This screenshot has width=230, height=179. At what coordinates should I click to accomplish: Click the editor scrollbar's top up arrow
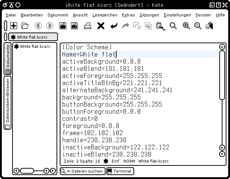(222, 47)
